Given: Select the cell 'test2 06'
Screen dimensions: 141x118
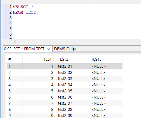Looking at the screenshot, I should 73,97.
